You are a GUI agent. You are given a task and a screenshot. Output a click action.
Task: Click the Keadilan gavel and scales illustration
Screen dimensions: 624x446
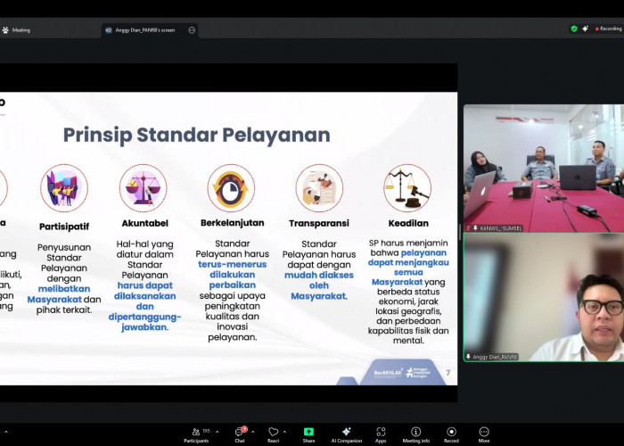tap(407, 188)
